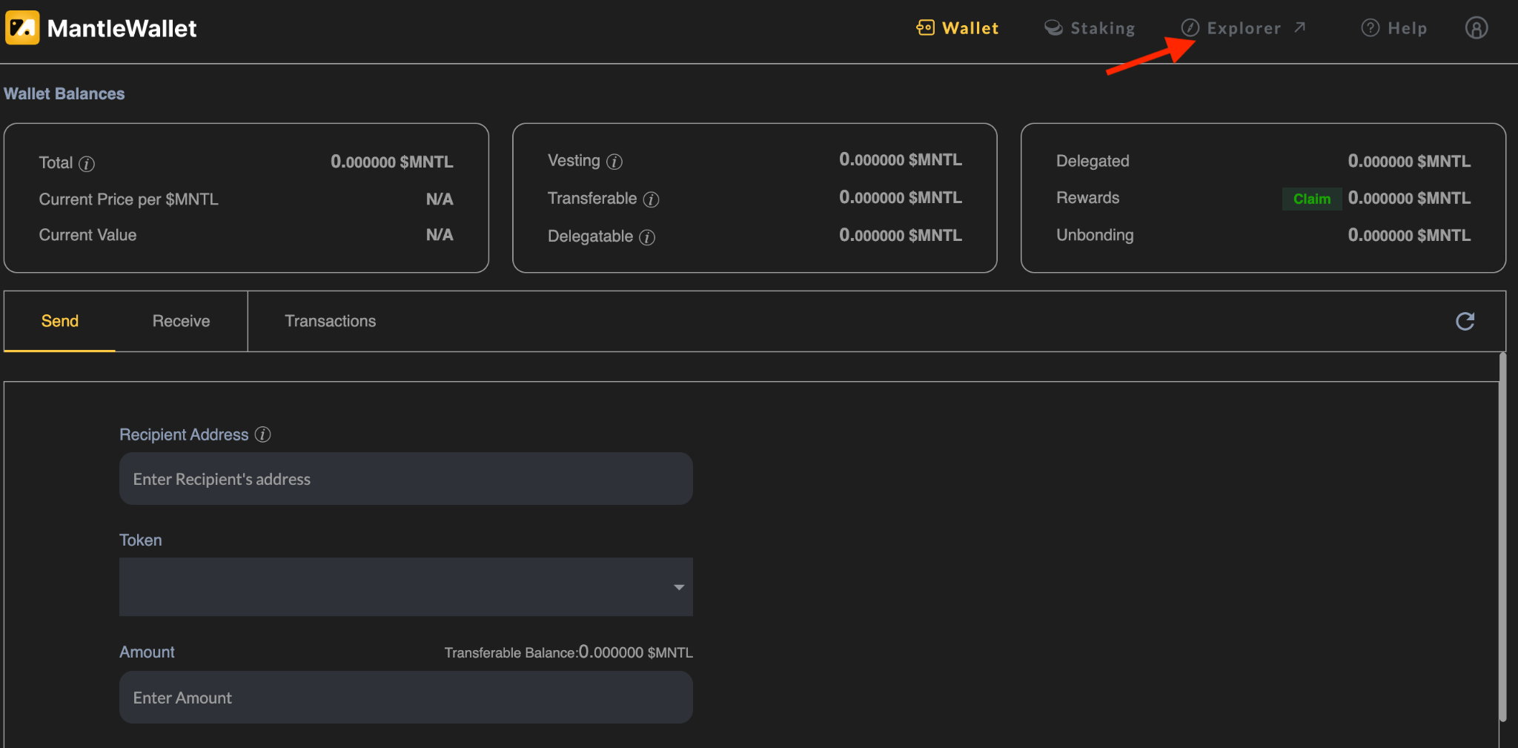
Task: Click the Enter Recipient's address field
Action: click(x=405, y=479)
